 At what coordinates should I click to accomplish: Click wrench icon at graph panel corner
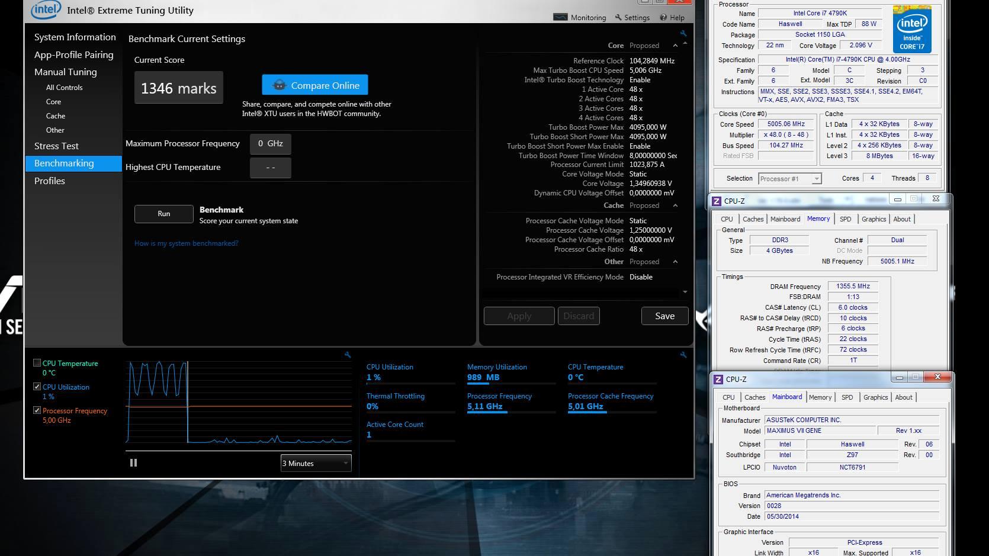348,355
